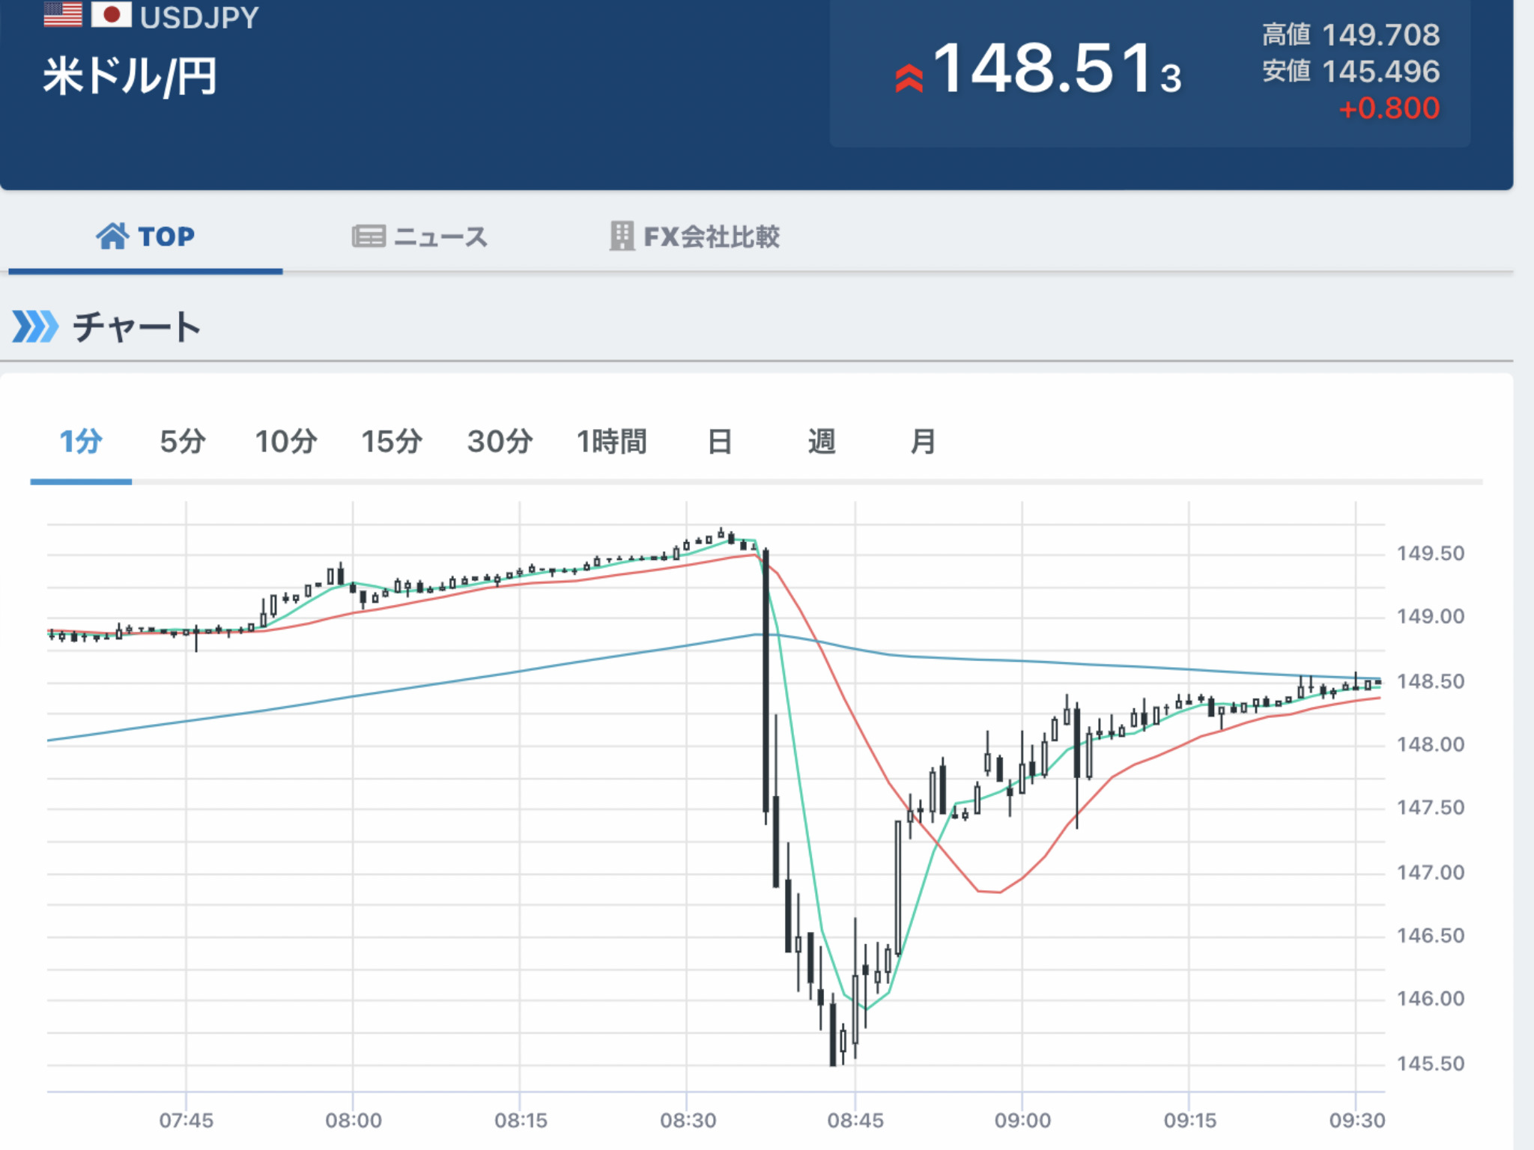
Task: Click the newspaper icon beside ニュース
Action: [369, 237]
